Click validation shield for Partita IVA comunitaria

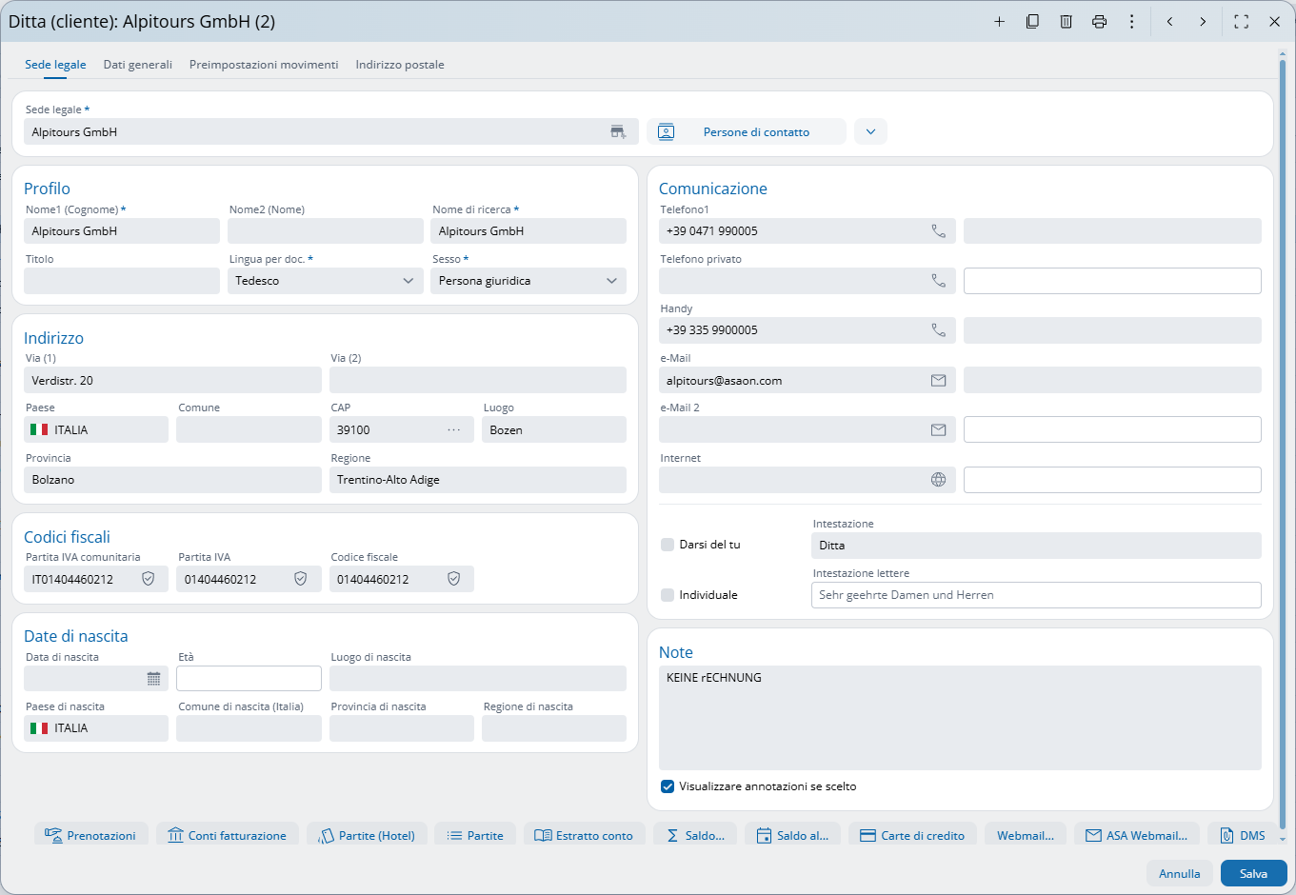click(149, 579)
